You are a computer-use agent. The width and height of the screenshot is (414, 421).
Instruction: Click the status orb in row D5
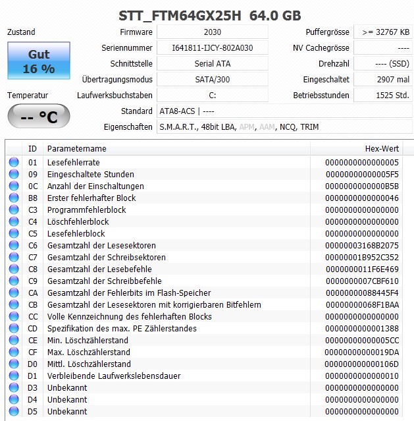point(14,411)
